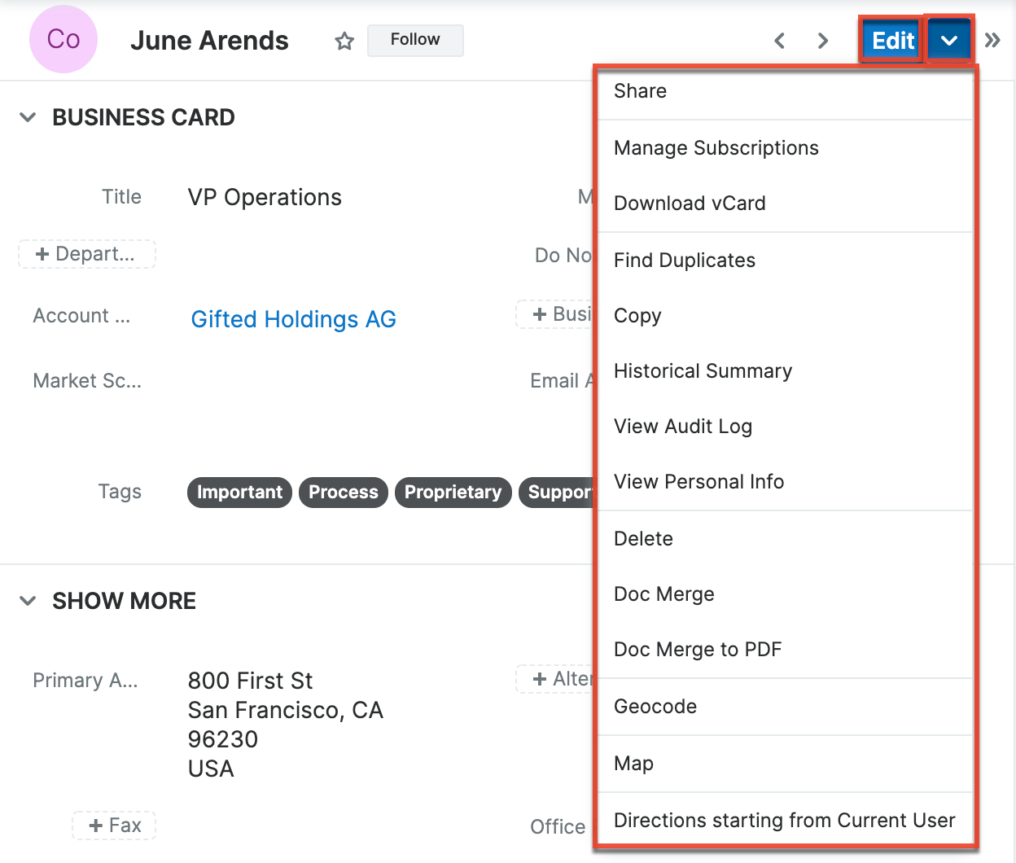1016x863 pixels.
Task: Select Find Duplicates in the menu
Action: (684, 261)
